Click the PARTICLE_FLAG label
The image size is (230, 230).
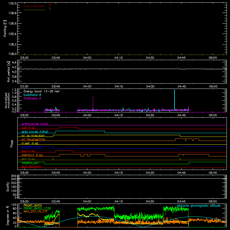pyautogui.click(x=32, y=155)
